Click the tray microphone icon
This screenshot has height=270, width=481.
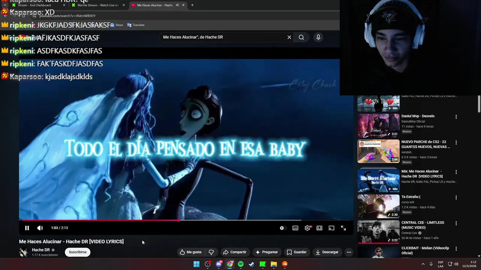pyautogui.click(x=431, y=264)
